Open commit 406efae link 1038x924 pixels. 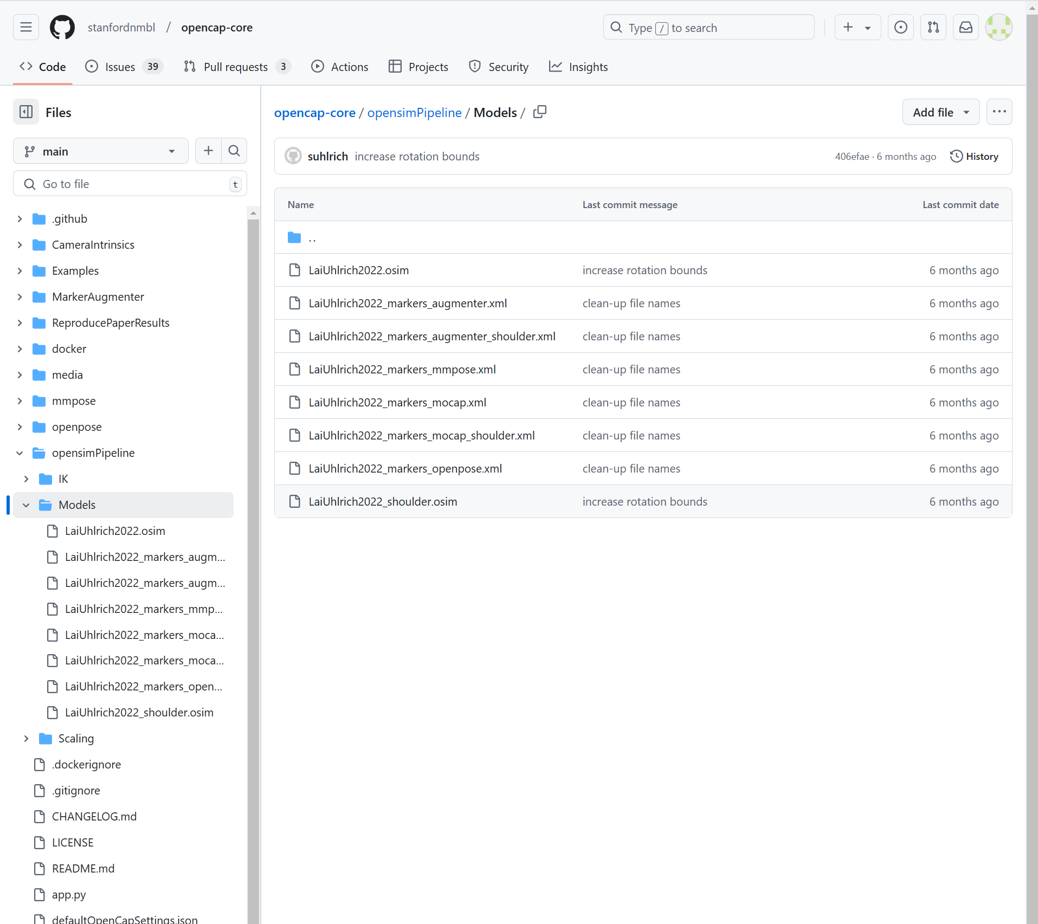click(x=852, y=156)
